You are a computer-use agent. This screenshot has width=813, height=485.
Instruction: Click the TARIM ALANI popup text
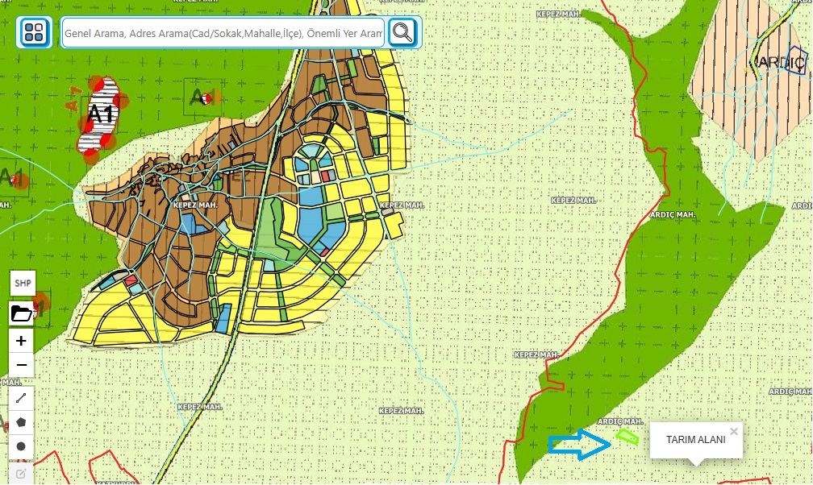coord(696,439)
